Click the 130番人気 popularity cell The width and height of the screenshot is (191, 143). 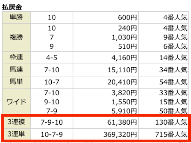click(x=171, y=122)
